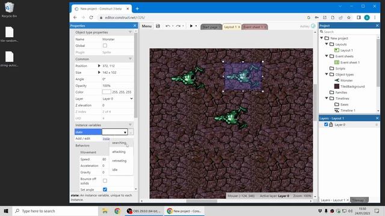The width and height of the screenshot is (385, 216).
Task: Edit the Name field Monster
Action: tap(118, 39)
